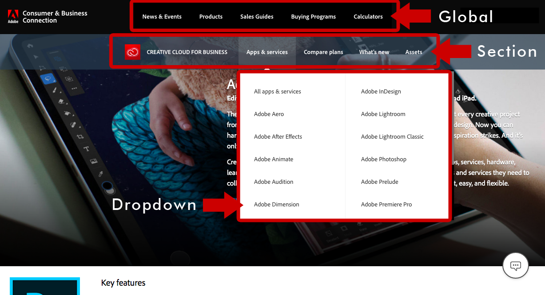The width and height of the screenshot is (545, 295).
Task: Choose Adobe Premiere Pro in dropdown
Action: (x=386, y=205)
